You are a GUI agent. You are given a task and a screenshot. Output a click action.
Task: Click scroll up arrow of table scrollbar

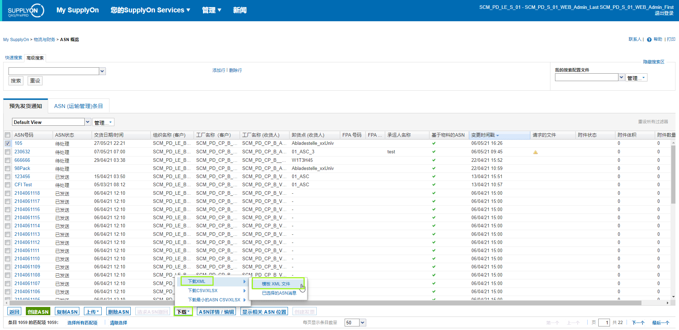click(673, 143)
